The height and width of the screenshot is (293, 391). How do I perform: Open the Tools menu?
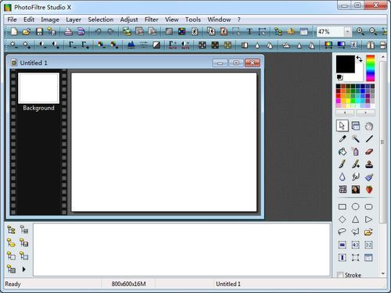click(193, 20)
